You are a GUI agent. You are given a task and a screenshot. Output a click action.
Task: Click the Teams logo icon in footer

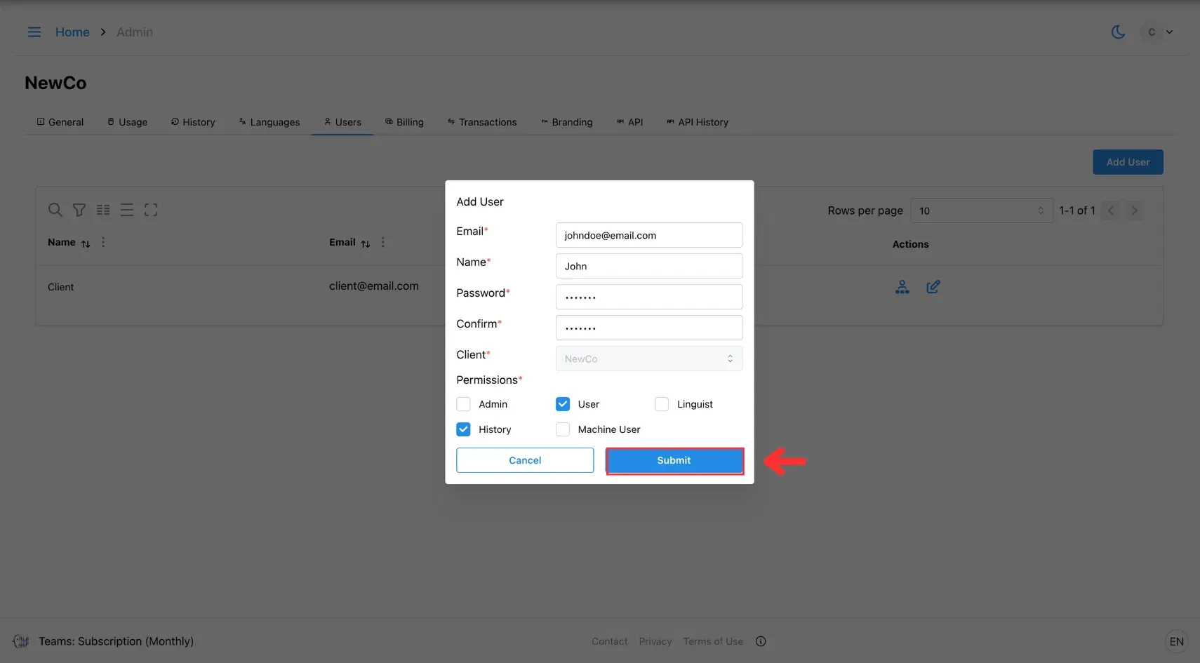point(21,641)
